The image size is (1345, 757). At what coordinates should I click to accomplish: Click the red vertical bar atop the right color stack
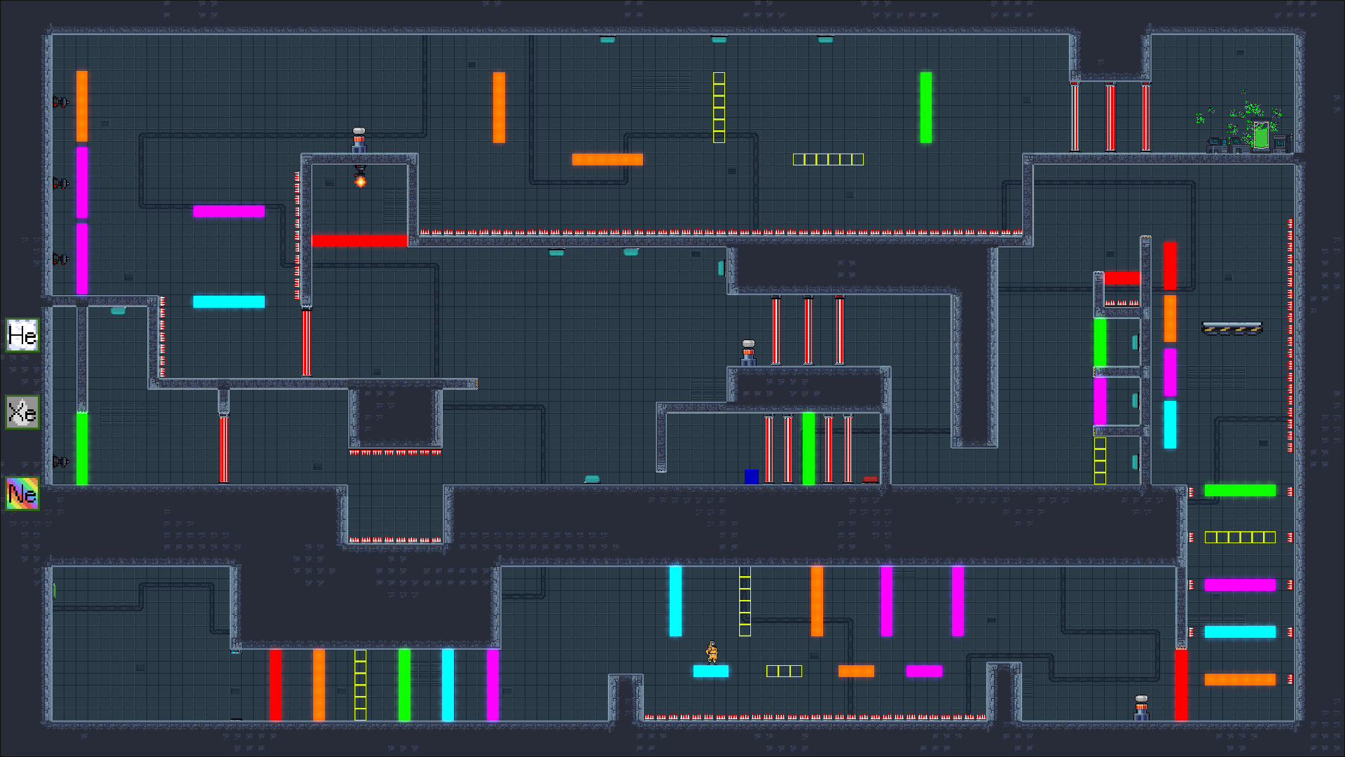(1170, 266)
